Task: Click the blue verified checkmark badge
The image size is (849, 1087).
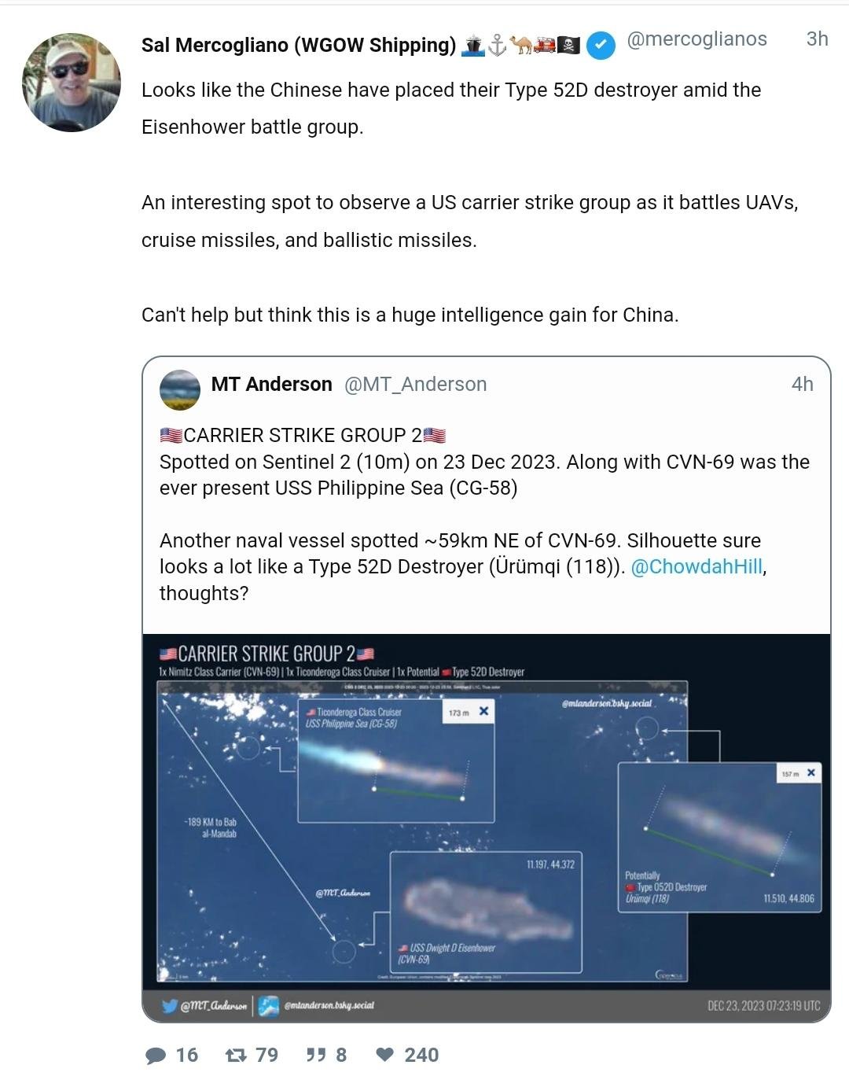Action: point(601,45)
